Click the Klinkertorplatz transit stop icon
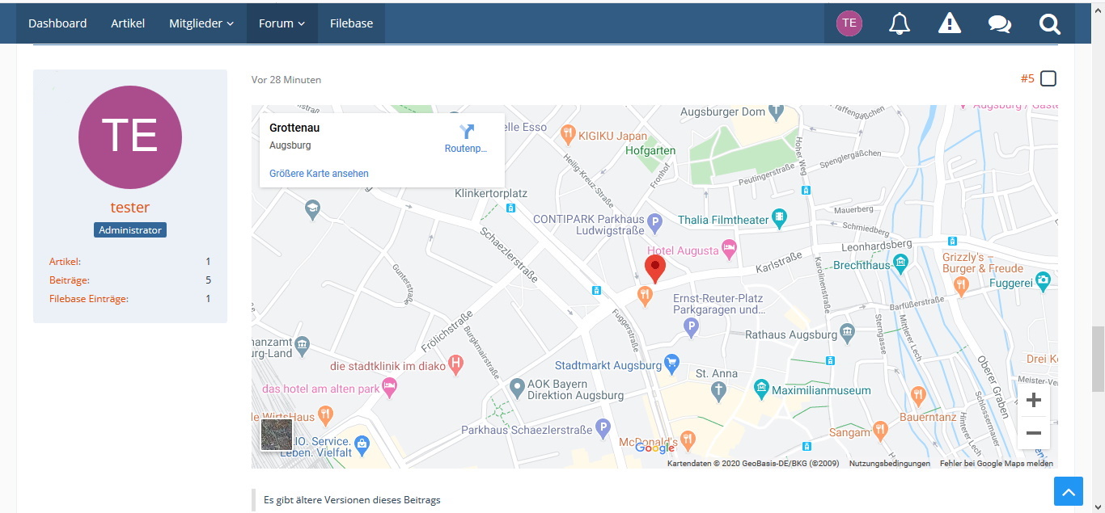Viewport: 1105px width, 513px height. point(510,208)
